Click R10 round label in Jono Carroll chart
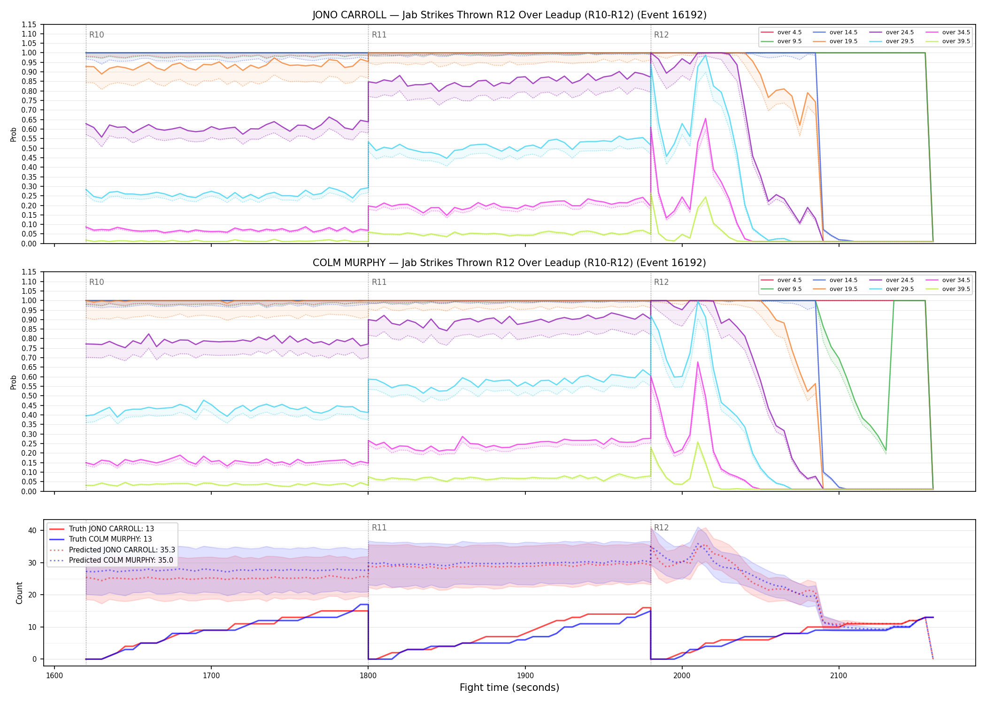 coord(97,35)
